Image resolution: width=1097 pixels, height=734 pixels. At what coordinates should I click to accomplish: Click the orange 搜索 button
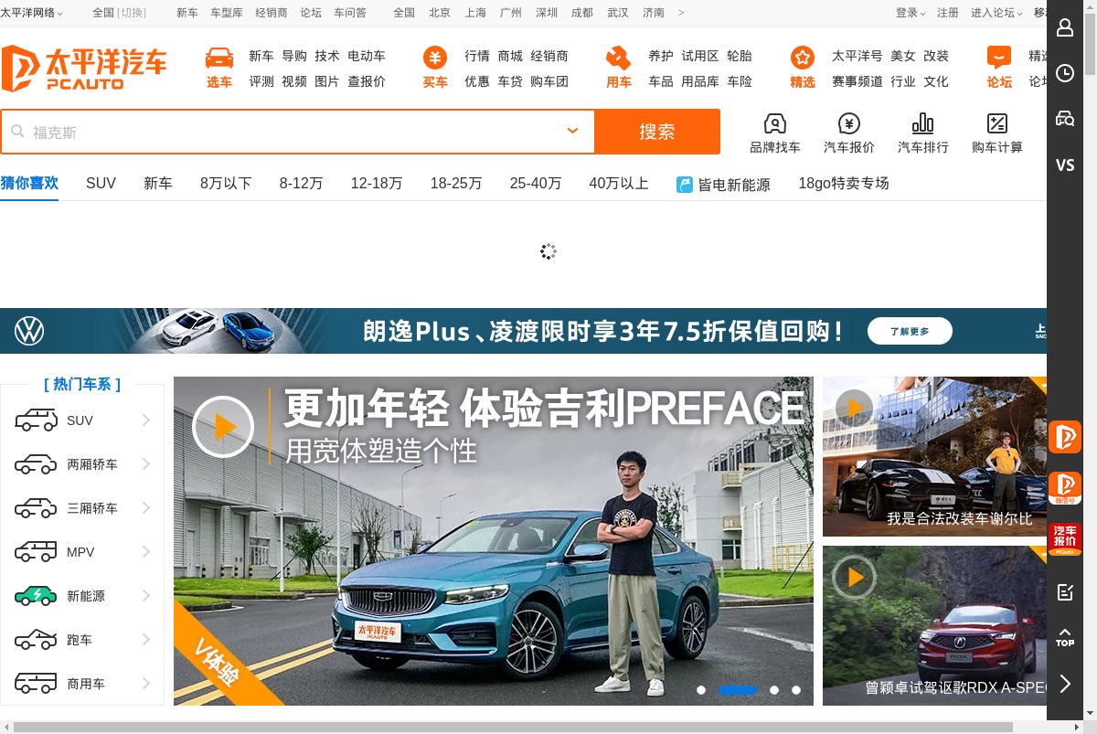pos(657,132)
